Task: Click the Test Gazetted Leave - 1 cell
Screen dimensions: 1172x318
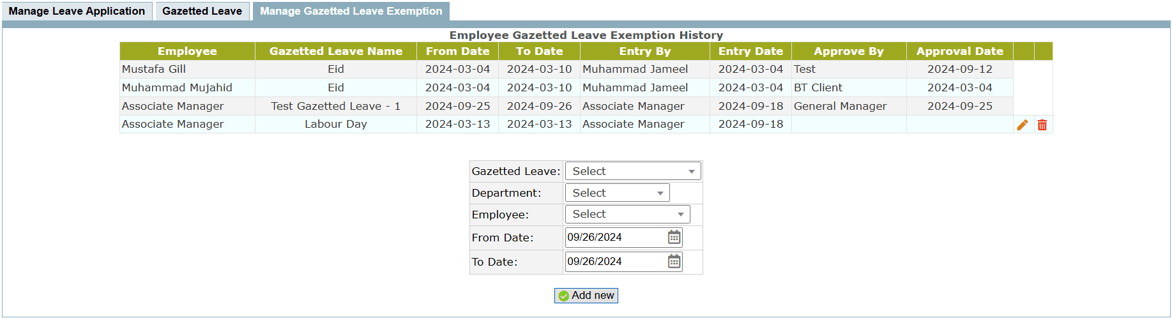Action: (x=335, y=106)
